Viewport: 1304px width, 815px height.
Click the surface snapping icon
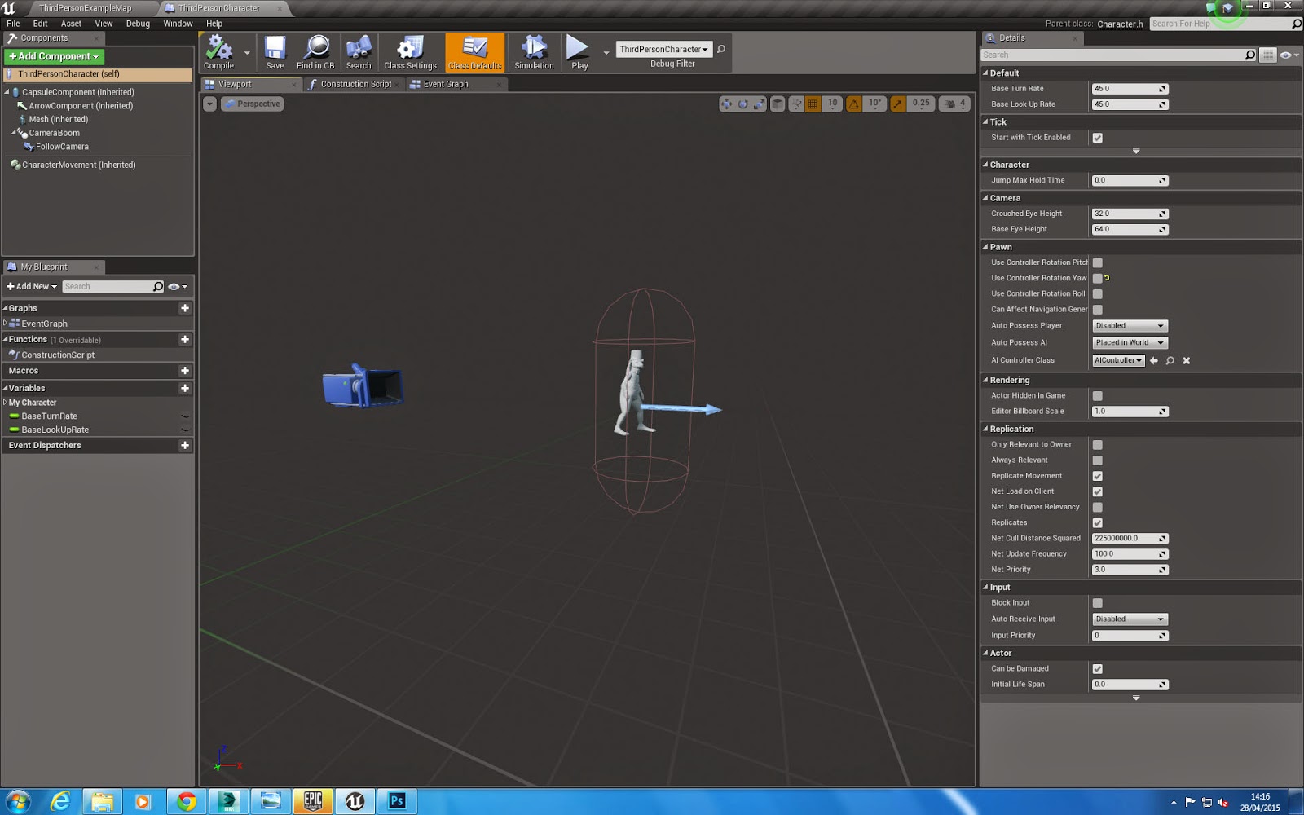pyautogui.click(x=796, y=104)
